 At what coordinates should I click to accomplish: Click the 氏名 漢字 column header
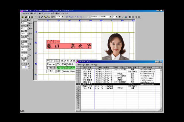pyautogui.click(x=87, y=67)
